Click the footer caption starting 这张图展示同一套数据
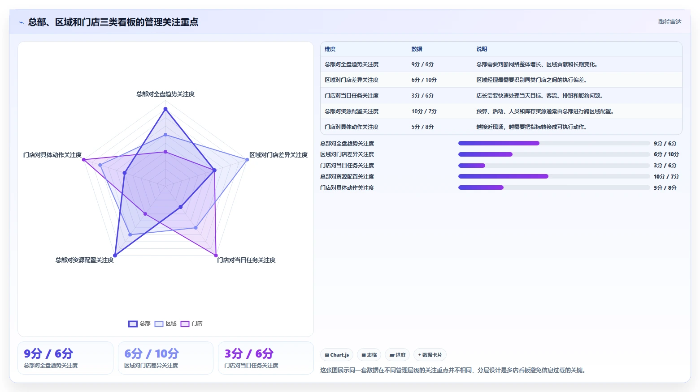This screenshot has height=392, width=700. pos(453,370)
